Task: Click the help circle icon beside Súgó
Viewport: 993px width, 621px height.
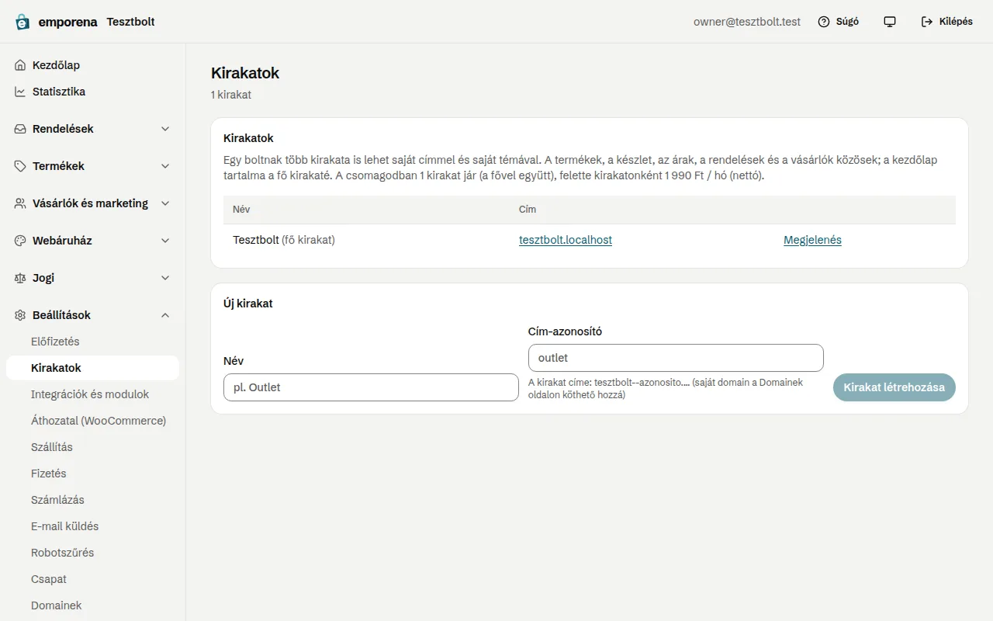Action: pos(824,22)
